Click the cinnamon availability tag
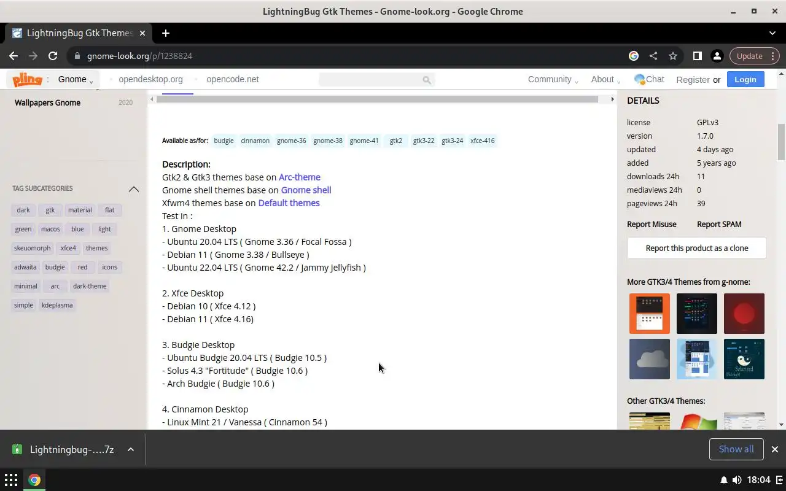This screenshot has width=786, height=491. pos(255,141)
